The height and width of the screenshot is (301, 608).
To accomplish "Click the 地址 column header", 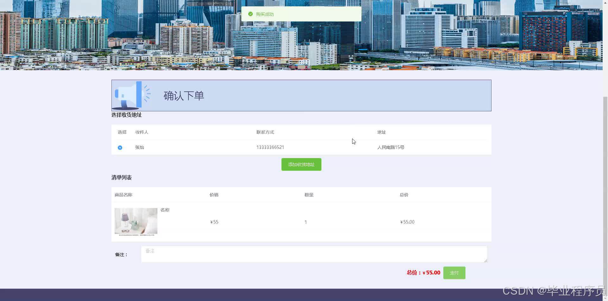I will pyautogui.click(x=381, y=132).
